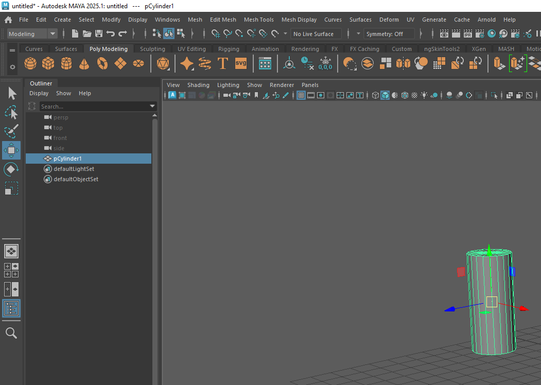
Task: Toggle select by object type mode
Action: click(x=169, y=33)
